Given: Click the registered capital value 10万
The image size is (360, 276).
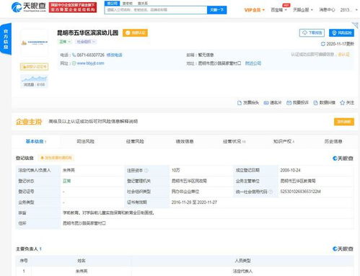Looking at the screenshot, I should point(175,170).
